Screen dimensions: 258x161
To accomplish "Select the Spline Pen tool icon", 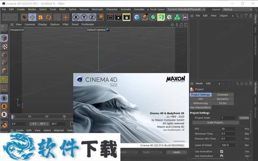I will click(145, 17).
